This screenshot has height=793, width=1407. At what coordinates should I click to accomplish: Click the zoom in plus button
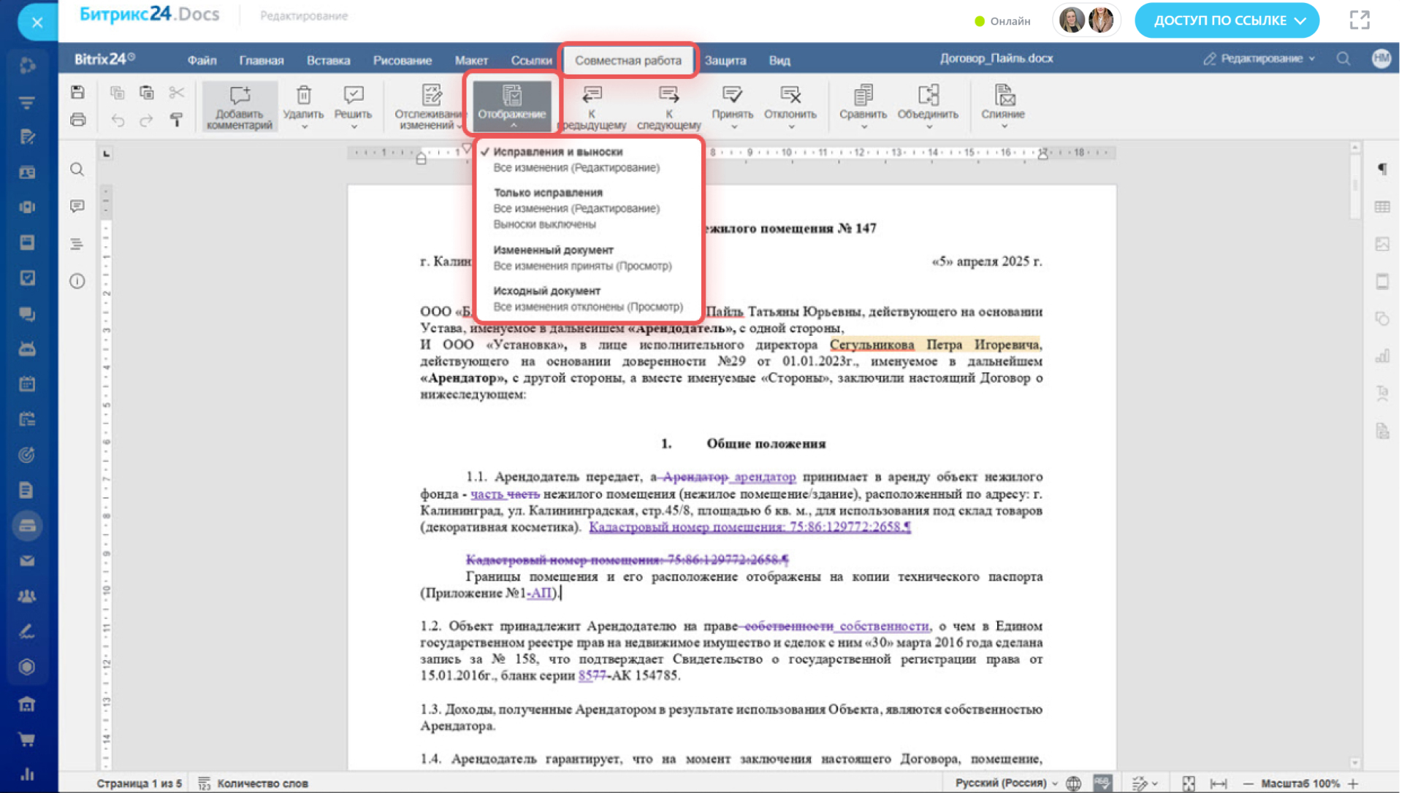click(1353, 784)
